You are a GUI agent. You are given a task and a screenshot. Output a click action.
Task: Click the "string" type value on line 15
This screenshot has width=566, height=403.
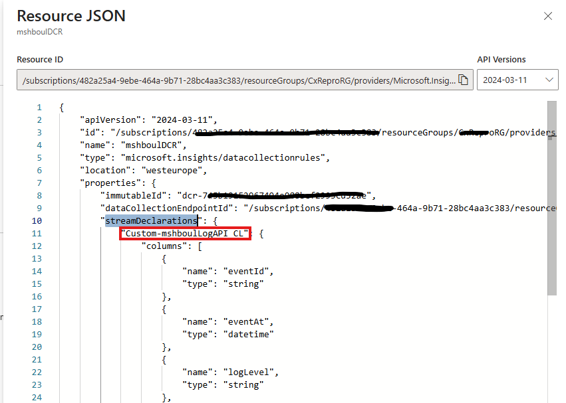[243, 283]
